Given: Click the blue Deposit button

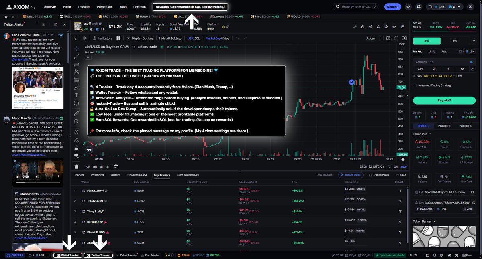Looking at the screenshot, I should coord(393,7).
